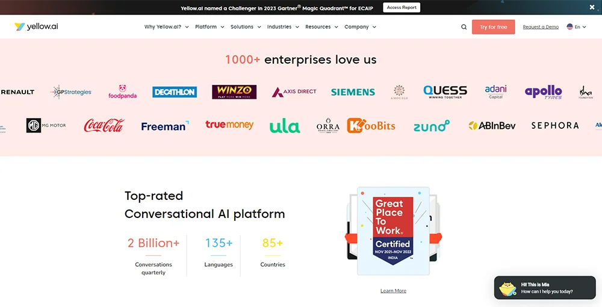
Task: Click the truemoney logo
Action: coord(229,125)
